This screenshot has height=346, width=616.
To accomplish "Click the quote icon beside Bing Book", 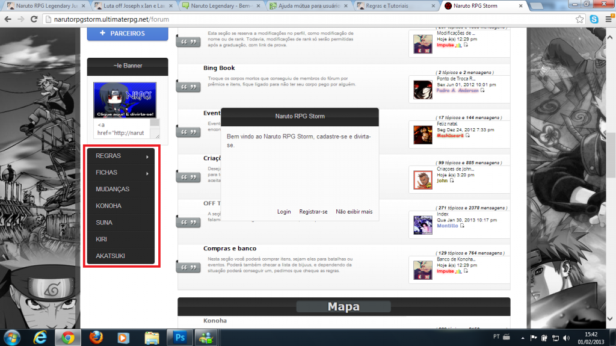I will click(x=188, y=87).
